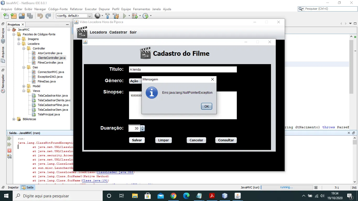
Task: Expand the Model package node
Action: 24,86
